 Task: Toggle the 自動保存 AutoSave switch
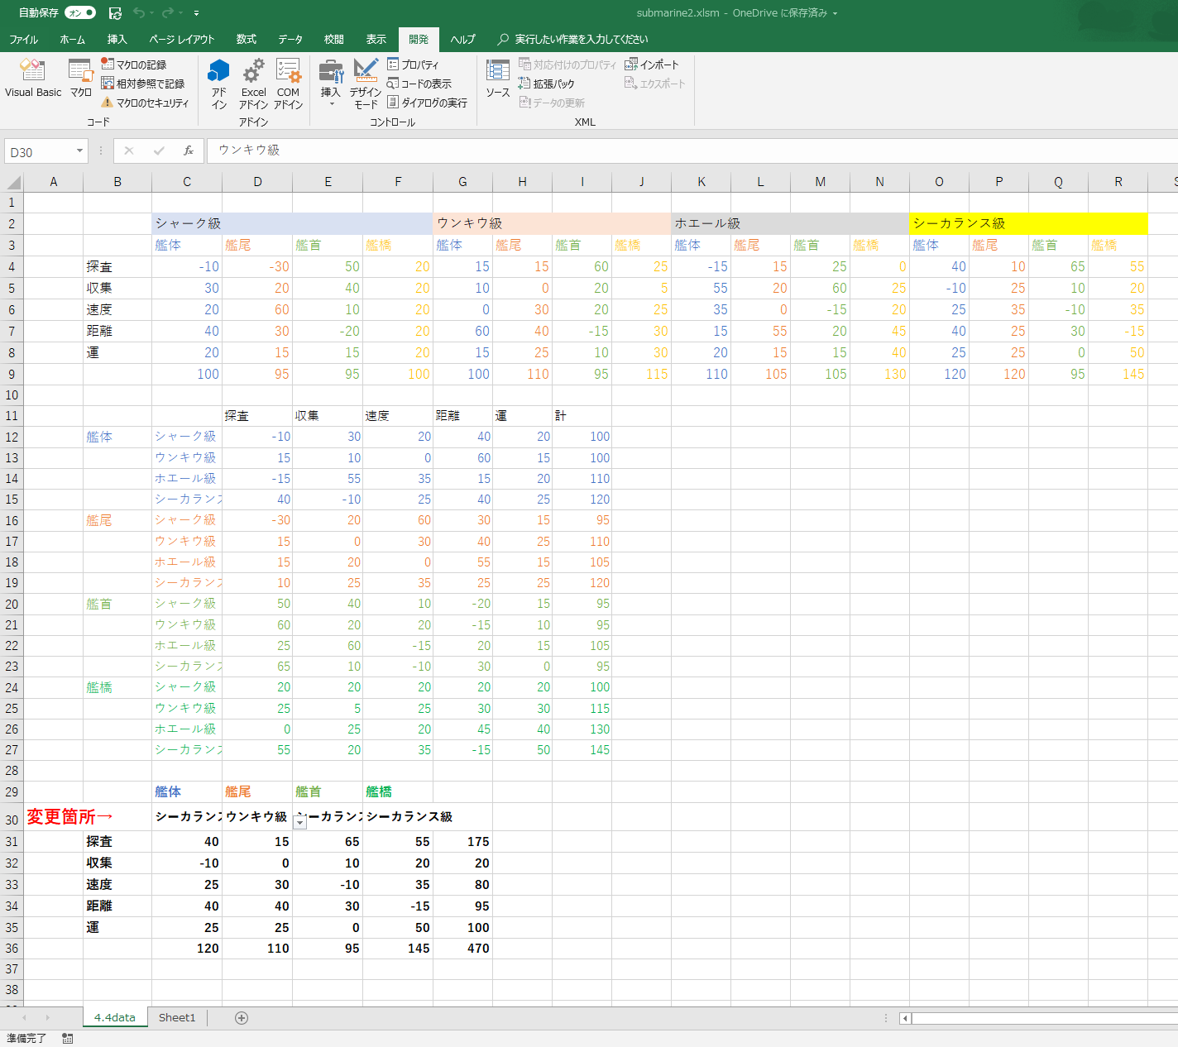click(x=80, y=13)
